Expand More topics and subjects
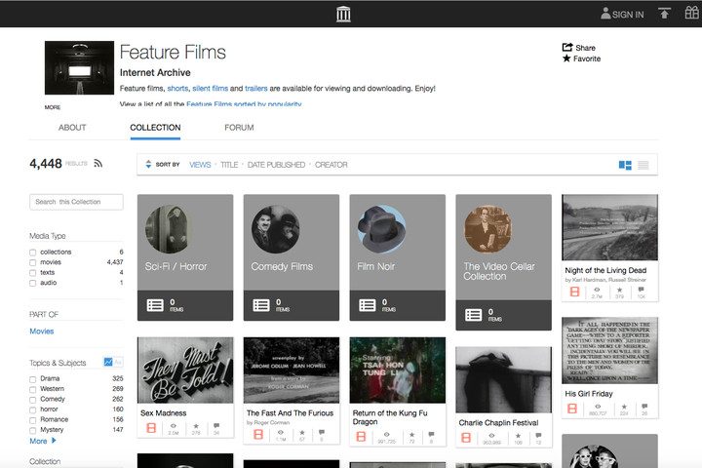 (x=42, y=441)
